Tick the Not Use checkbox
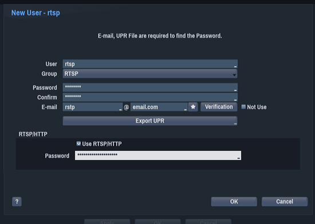Viewport: 315px width, 224px height. (243, 107)
